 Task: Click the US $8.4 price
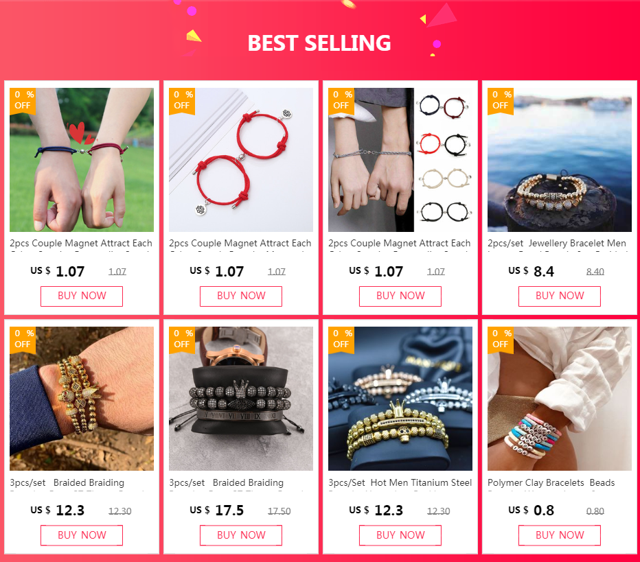tap(531, 271)
